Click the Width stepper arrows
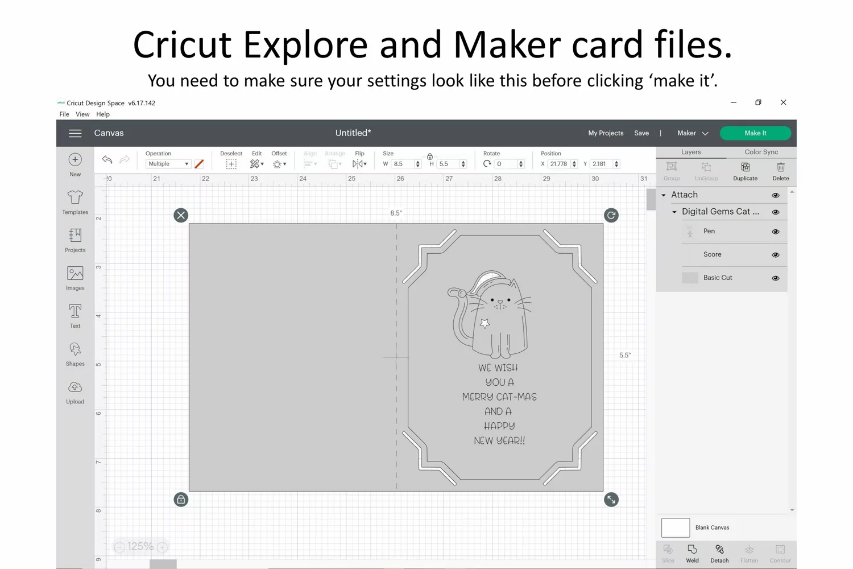 pyautogui.click(x=418, y=164)
